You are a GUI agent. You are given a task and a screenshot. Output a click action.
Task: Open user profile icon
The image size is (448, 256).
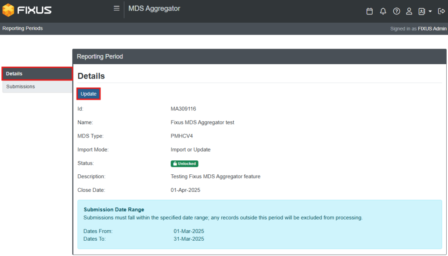[x=409, y=11]
